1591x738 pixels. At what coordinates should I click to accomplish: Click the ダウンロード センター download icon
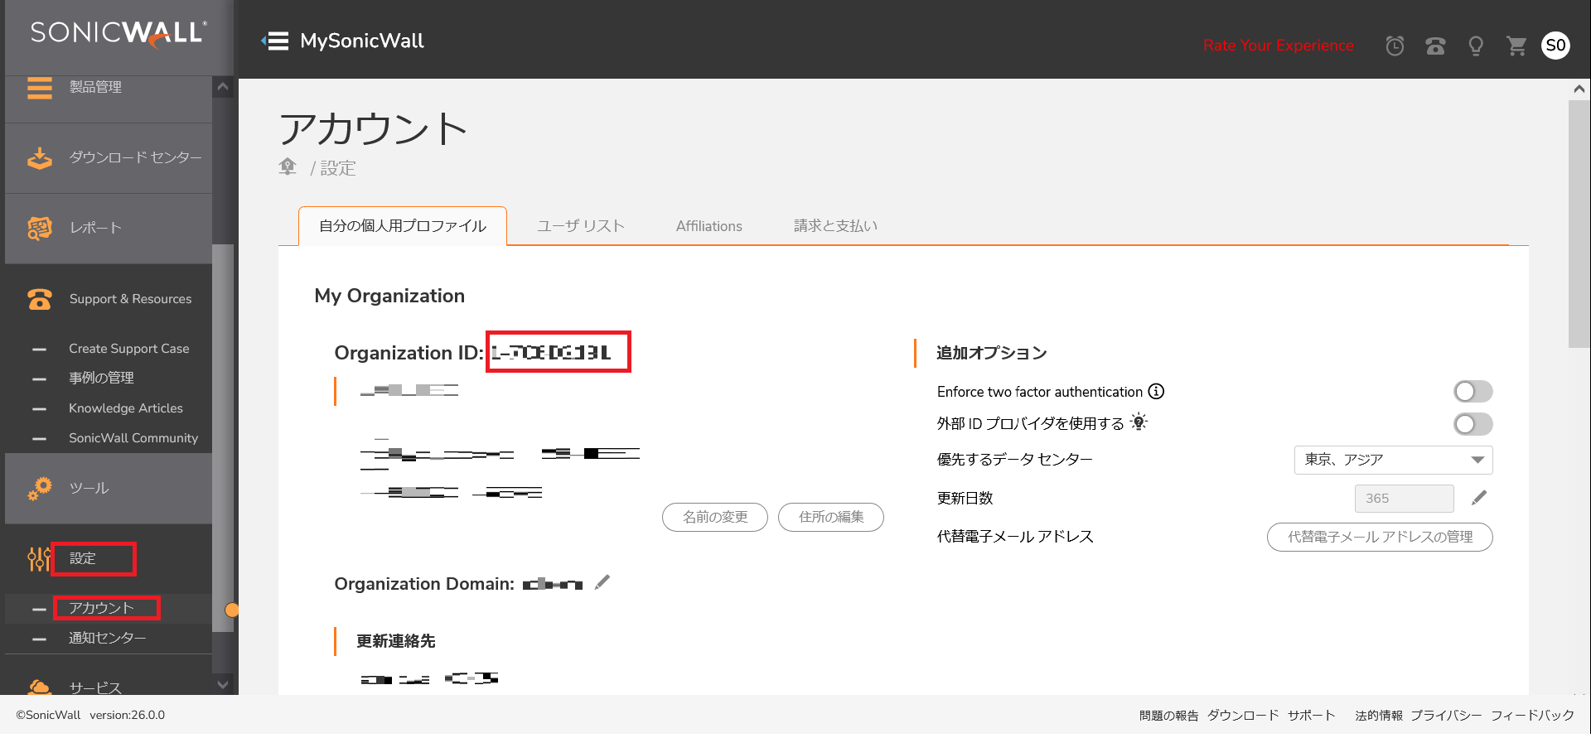click(x=39, y=157)
